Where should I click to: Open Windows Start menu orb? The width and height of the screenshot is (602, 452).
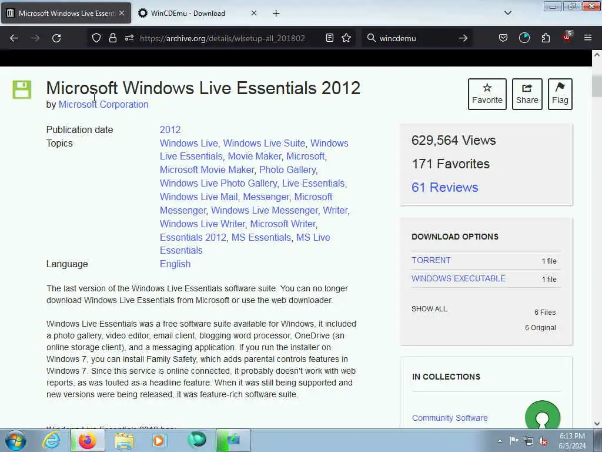coord(16,440)
